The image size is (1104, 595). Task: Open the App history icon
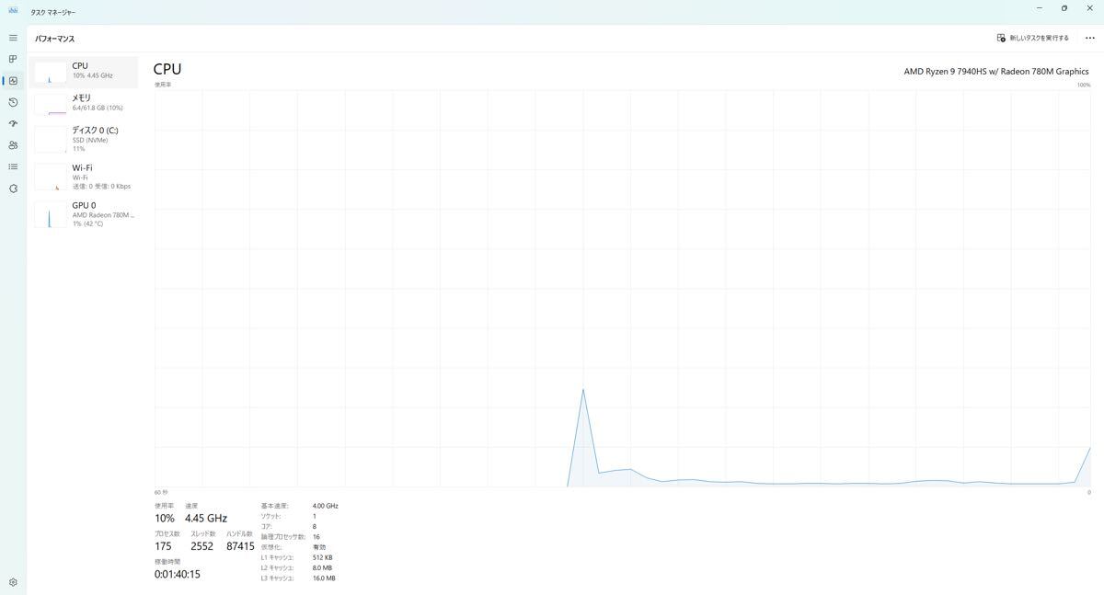click(13, 102)
